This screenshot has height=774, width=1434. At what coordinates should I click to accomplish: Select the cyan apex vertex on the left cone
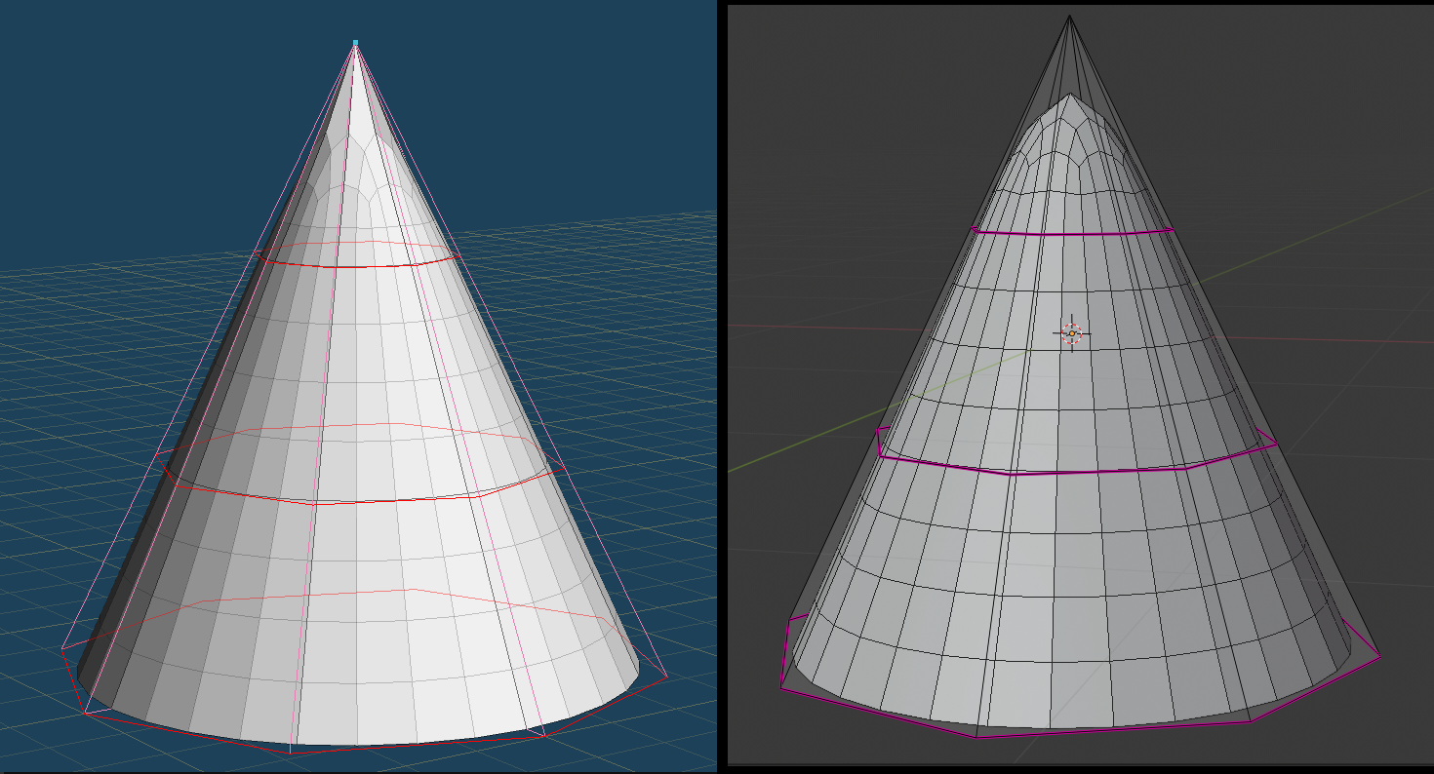click(355, 43)
